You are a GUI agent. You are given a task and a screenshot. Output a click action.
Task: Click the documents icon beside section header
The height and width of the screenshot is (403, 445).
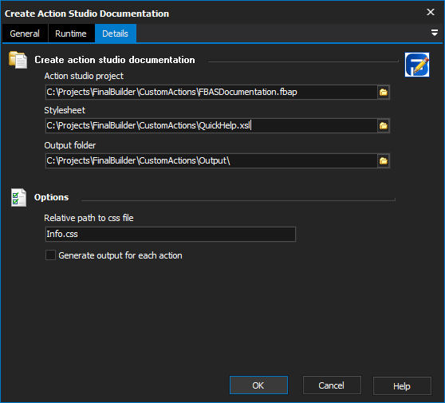(x=18, y=60)
